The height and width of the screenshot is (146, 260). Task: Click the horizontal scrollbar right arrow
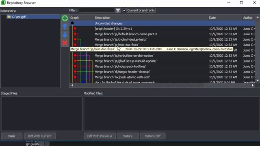tap(253, 86)
